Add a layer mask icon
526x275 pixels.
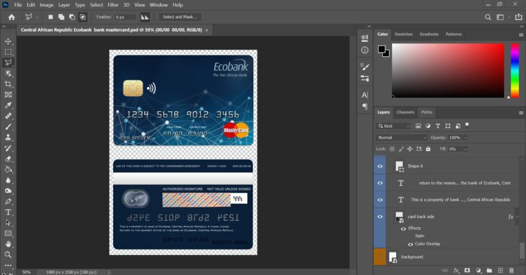tap(467, 270)
